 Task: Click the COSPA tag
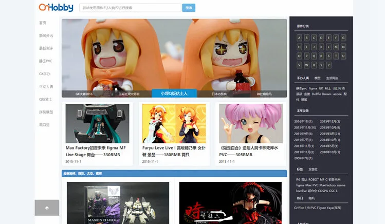pyautogui.click(x=323, y=191)
